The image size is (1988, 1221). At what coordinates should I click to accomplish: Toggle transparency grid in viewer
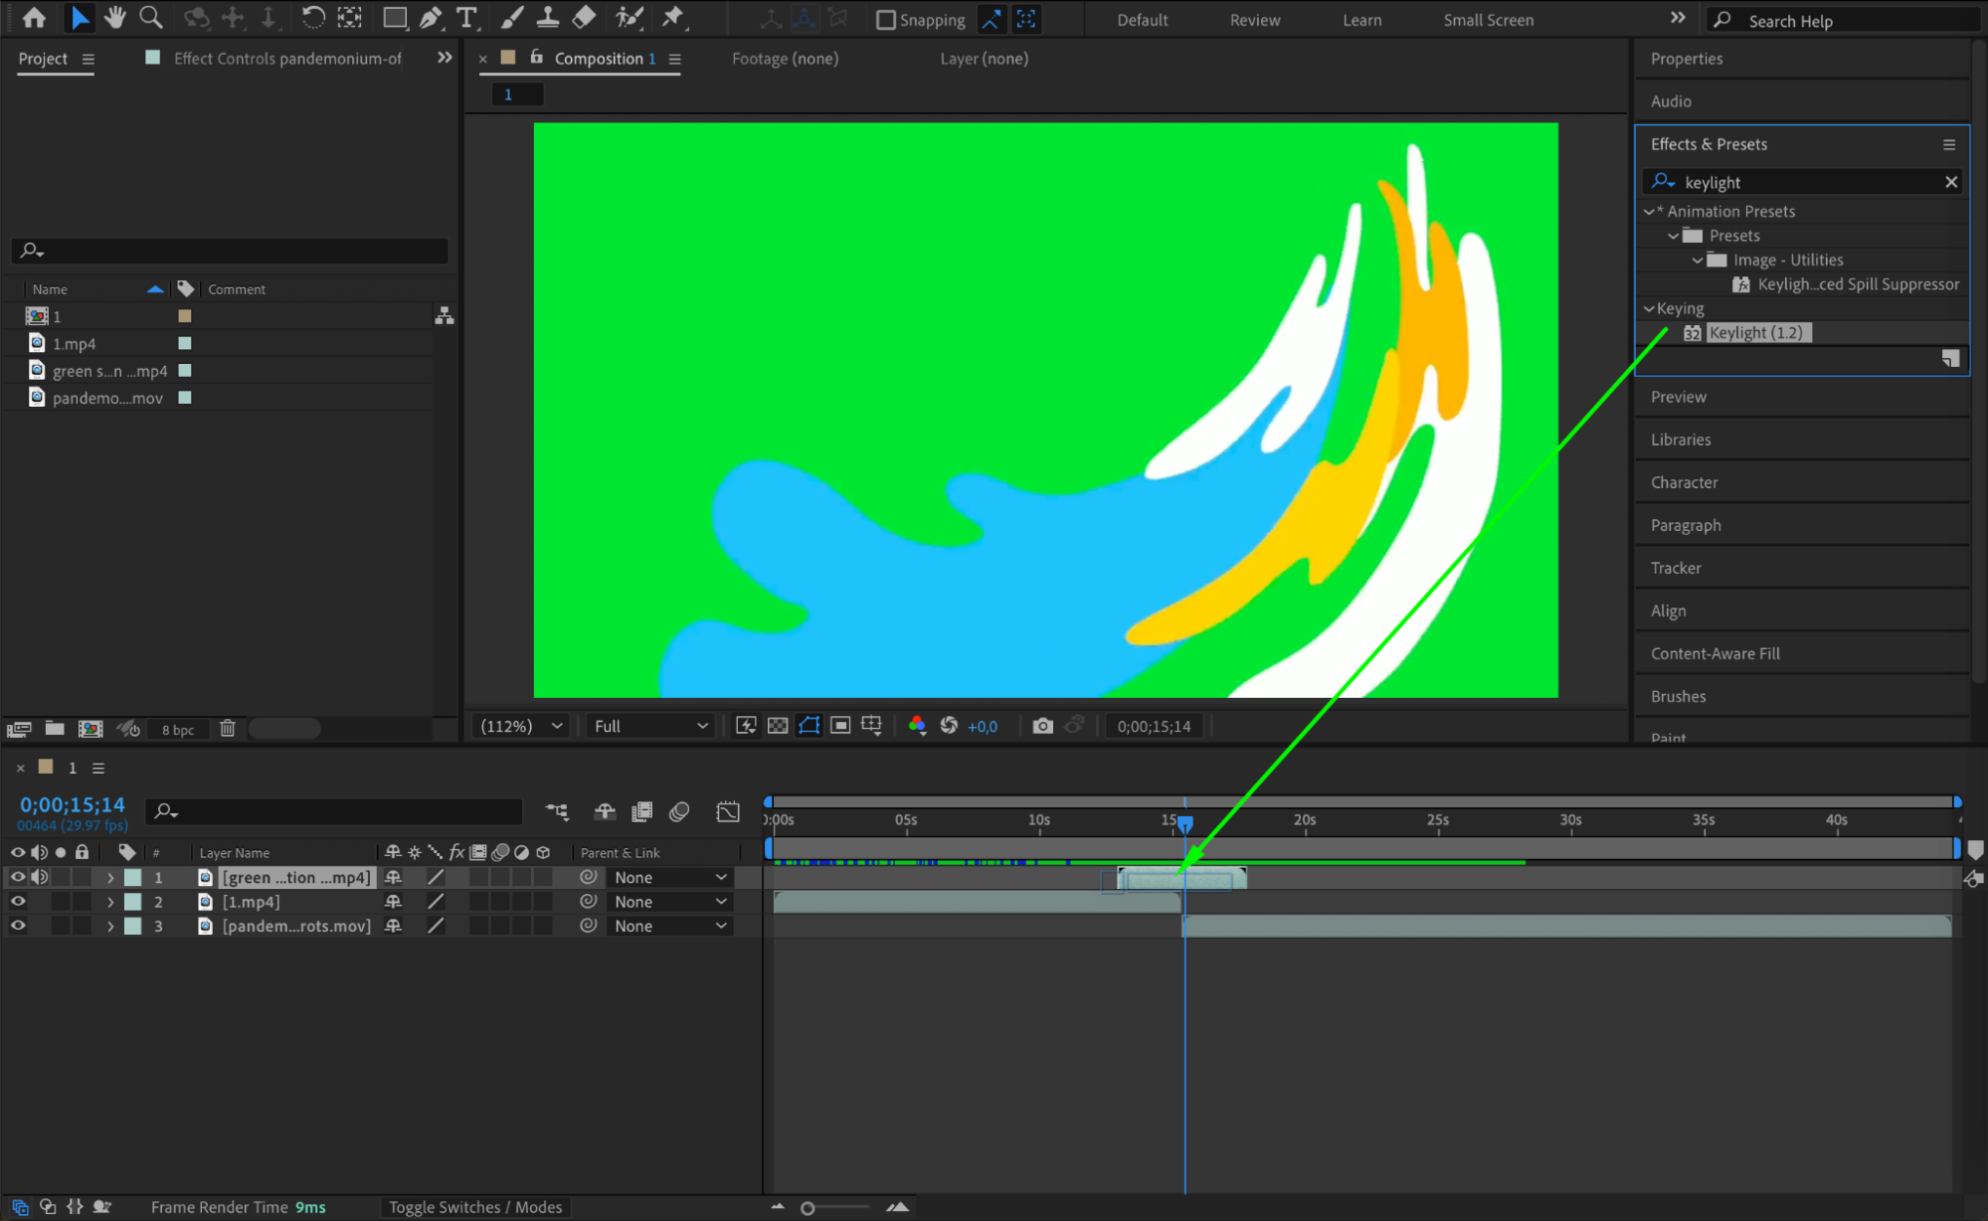tap(778, 726)
